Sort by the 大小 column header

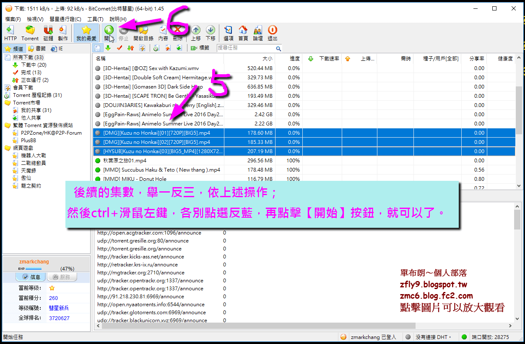250,59
